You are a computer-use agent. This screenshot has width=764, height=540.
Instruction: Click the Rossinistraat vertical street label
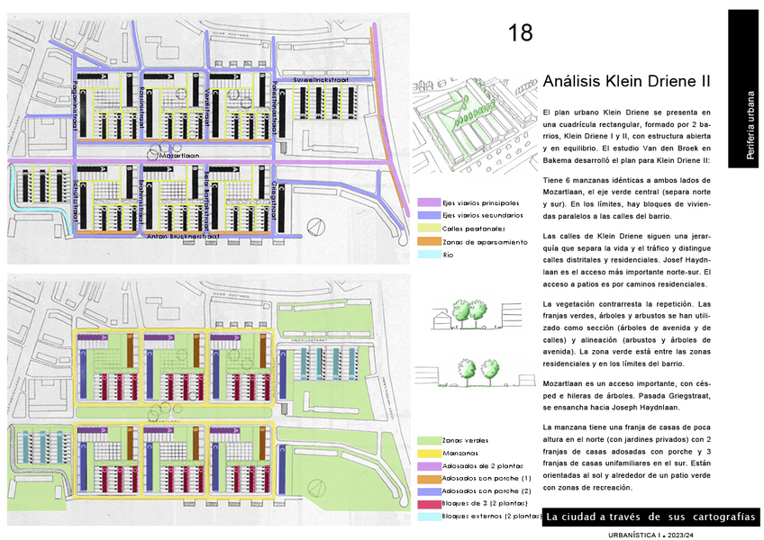click(141, 107)
